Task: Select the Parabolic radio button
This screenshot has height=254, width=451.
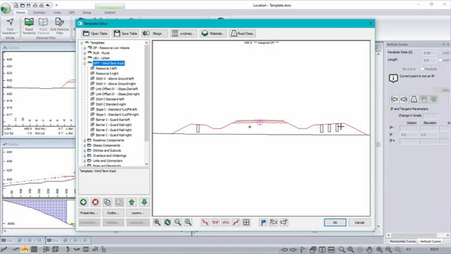Action: tap(422, 69)
